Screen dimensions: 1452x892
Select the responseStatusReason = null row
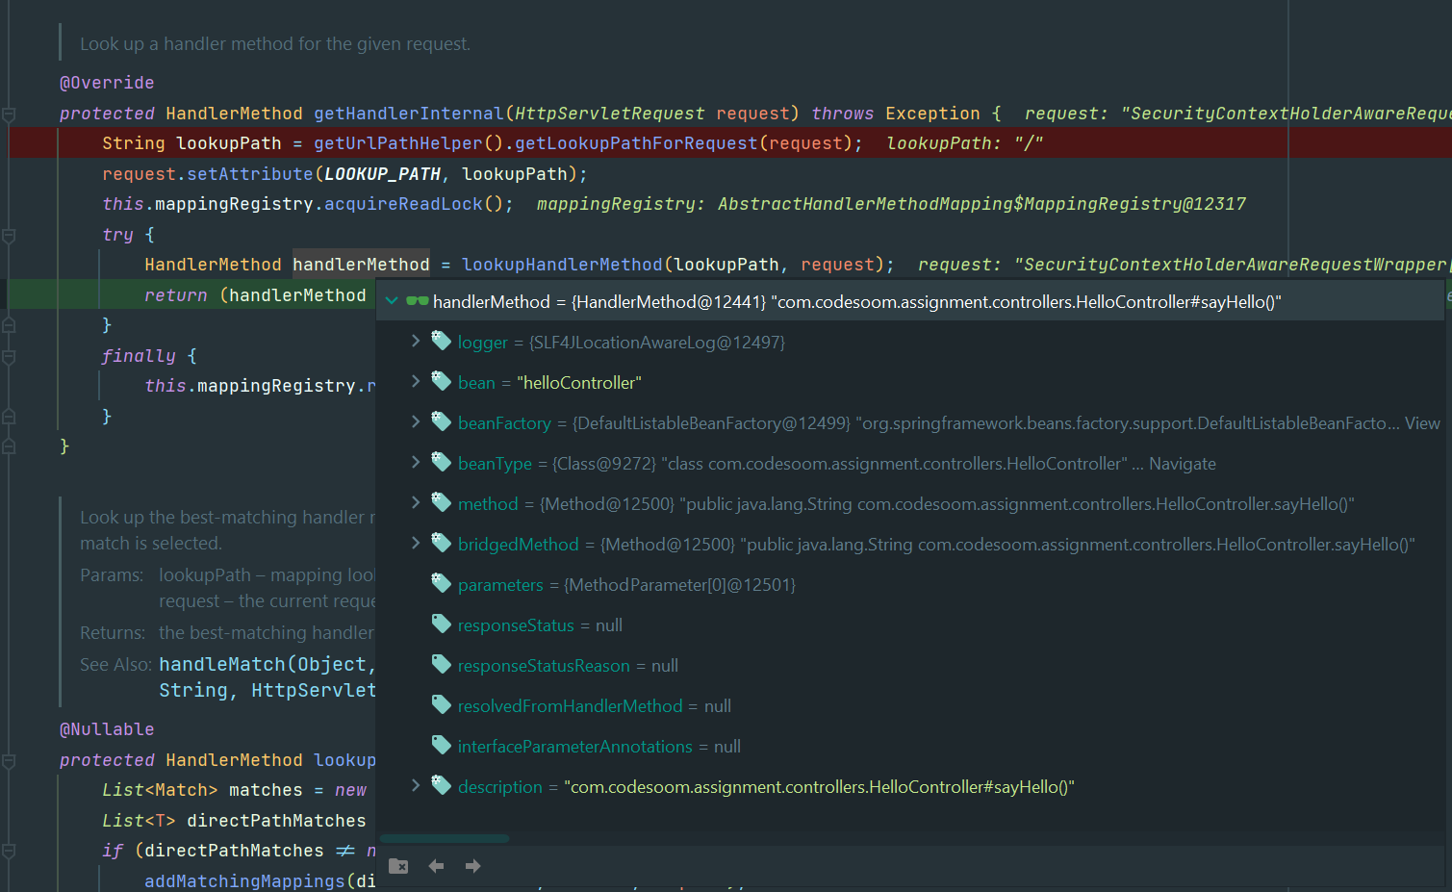[910, 665]
